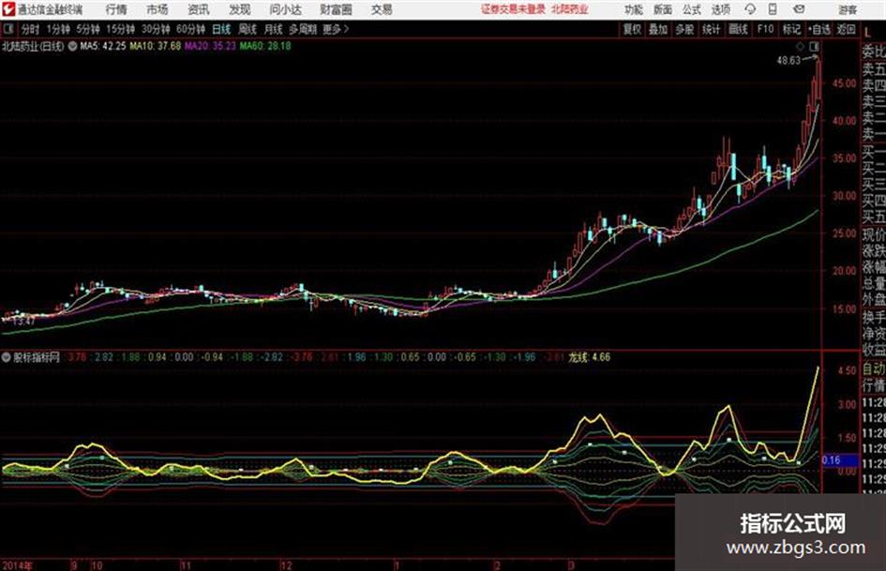
Task: Toggle 复权 price adjustment
Action: coord(632,29)
